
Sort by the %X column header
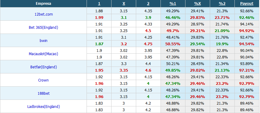pyautogui.click(x=197, y=4)
